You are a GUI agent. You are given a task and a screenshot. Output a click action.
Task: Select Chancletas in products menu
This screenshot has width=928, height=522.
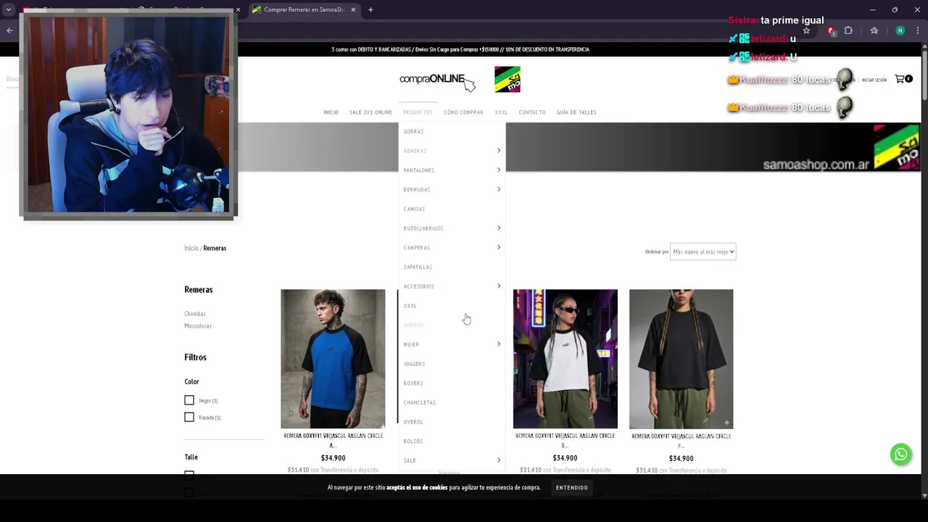(419, 402)
